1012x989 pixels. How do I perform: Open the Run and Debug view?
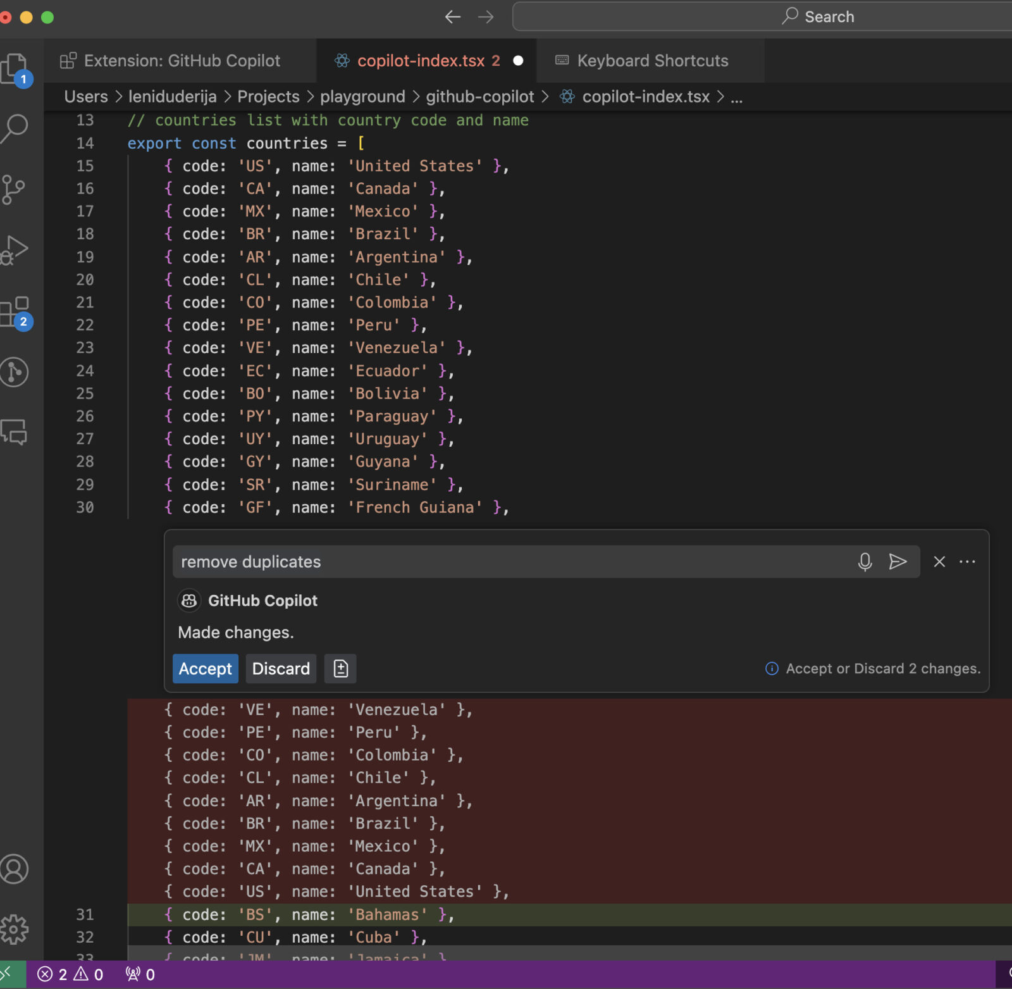click(15, 249)
